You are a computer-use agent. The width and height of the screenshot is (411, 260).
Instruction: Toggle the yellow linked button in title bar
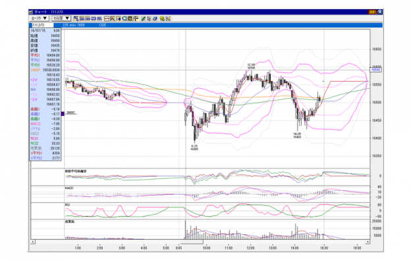373,12
